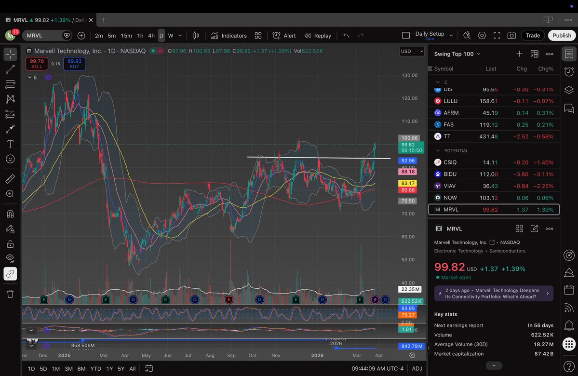This screenshot has height=376, width=578.
Task: Click the Undo arrow icon
Action: pos(346,35)
